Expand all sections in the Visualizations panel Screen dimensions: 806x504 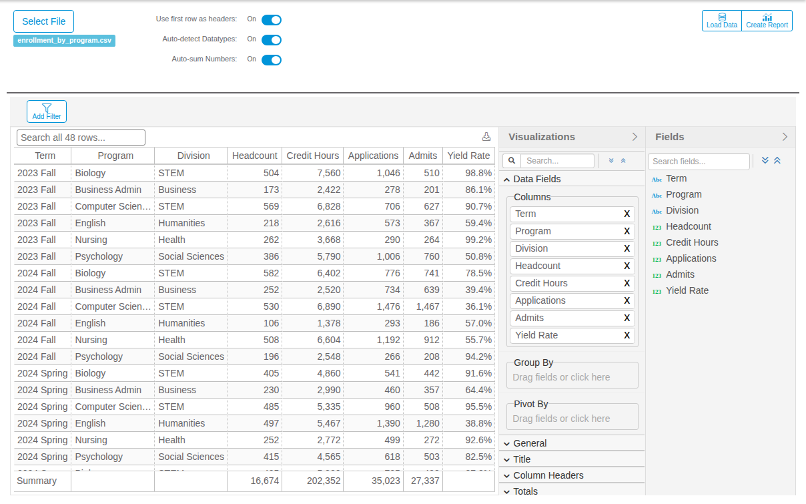(611, 161)
